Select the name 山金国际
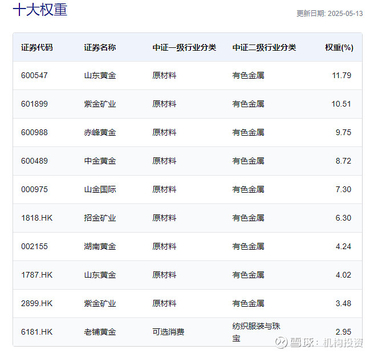 (100, 189)
